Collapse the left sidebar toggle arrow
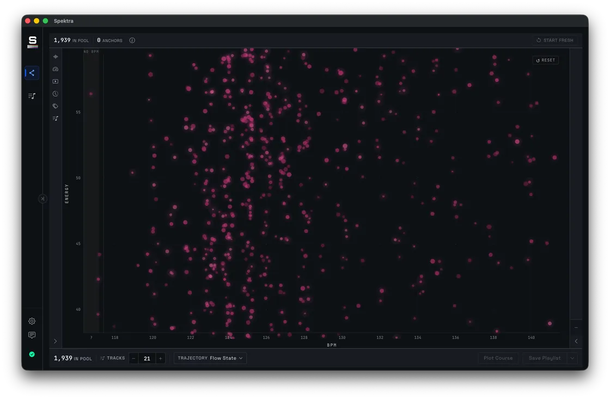610x399 pixels. pos(42,199)
